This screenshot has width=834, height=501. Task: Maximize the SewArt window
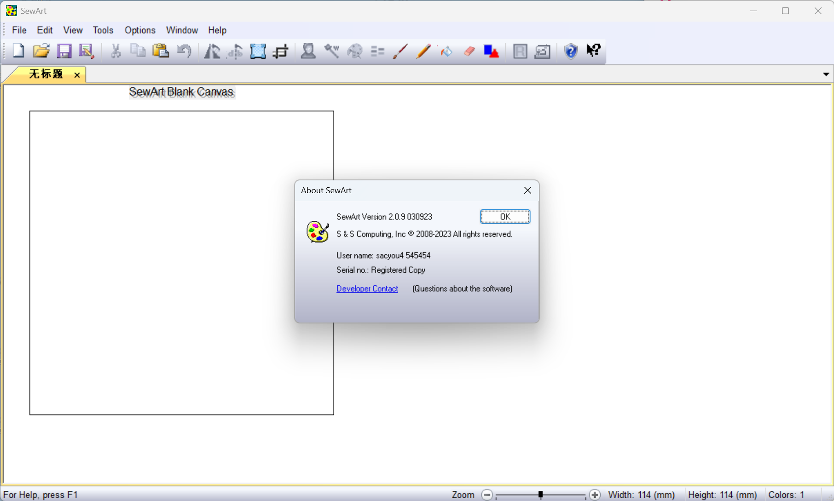pyautogui.click(x=786, y=11)
